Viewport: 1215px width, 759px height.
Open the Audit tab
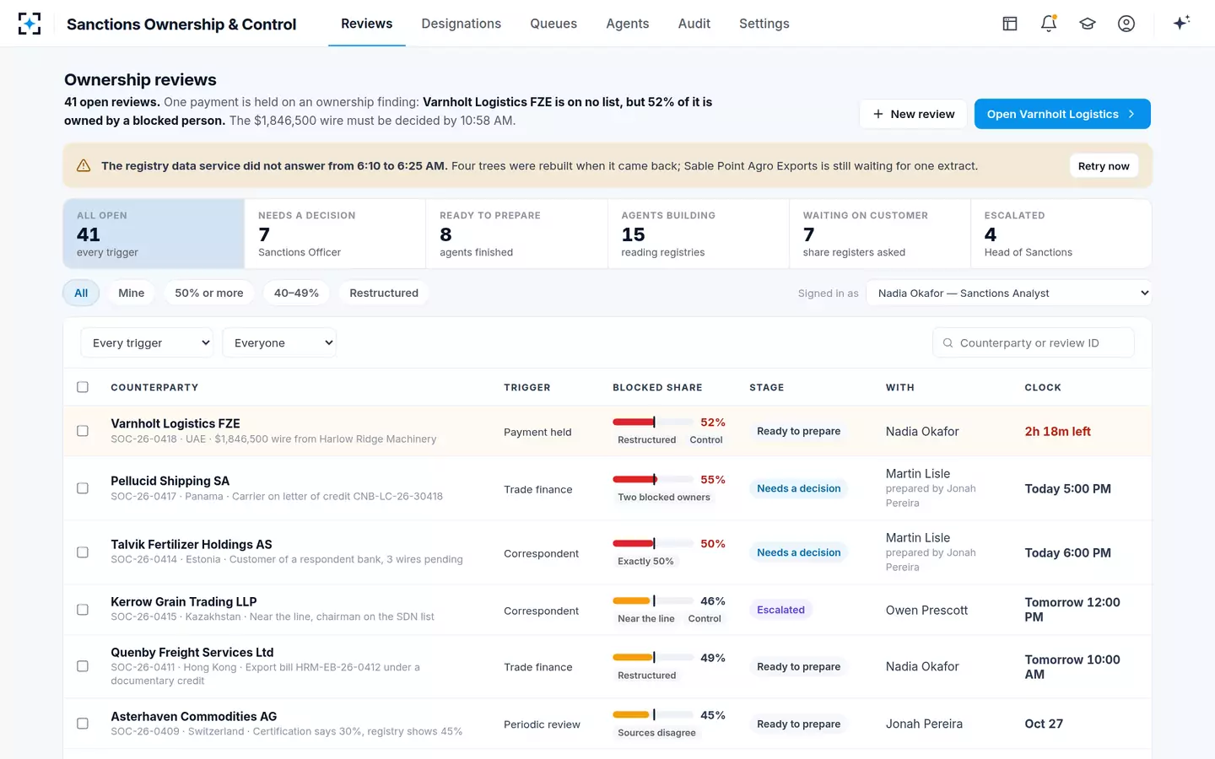tap(694, 24)
